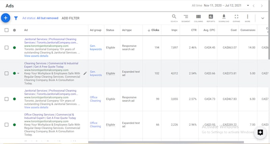Sort by Avg. CPC column header

point(209,30)
